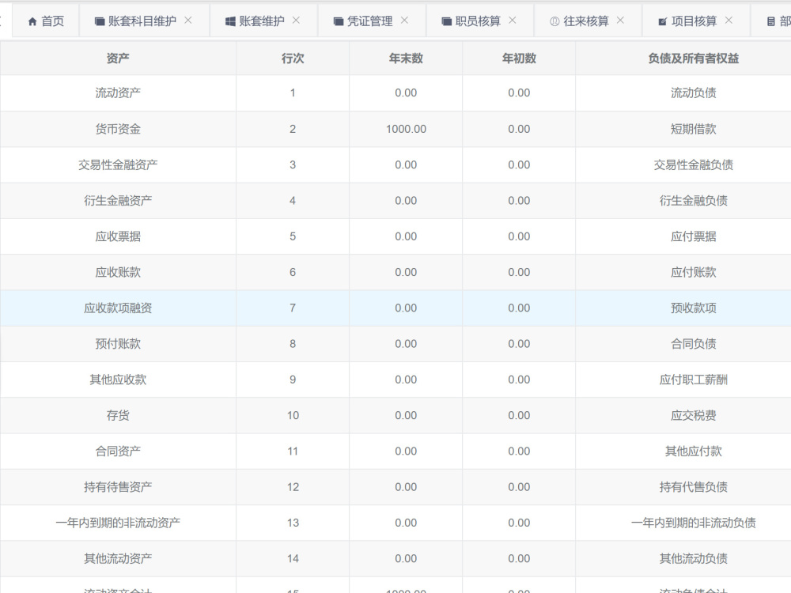Click the 其他应付款 cell
Image resolution: width=791 pixels, height=593 pixels.
pos(694,451)
